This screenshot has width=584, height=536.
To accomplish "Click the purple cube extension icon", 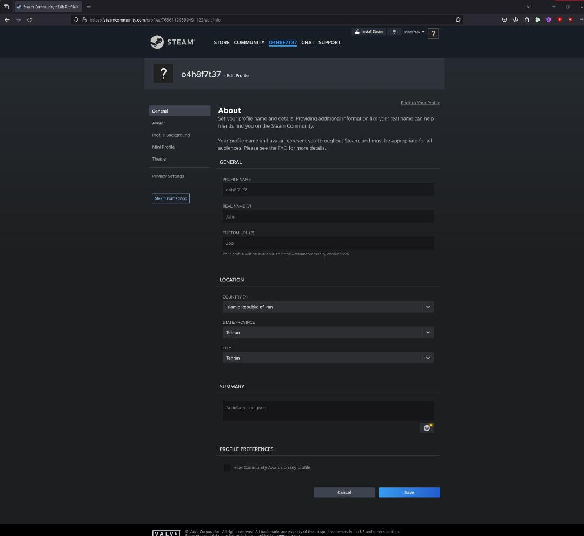I will pyautogui.click(x=549, y=19).
